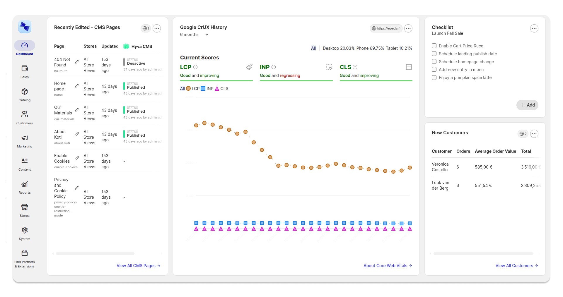Open CMS Pages widget options menu
The height and width of the screenshot is (297, 563).
click(x=157, y=28)
